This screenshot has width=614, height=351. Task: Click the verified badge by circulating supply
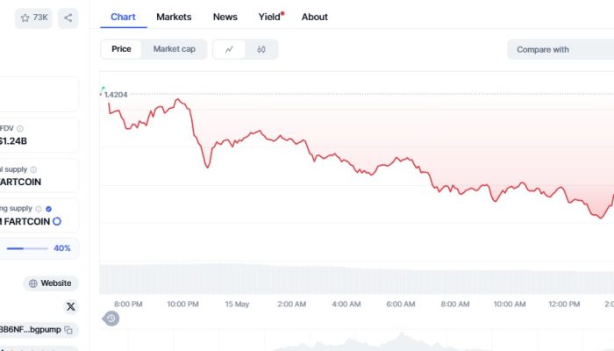pyautogui.click(x=48, y=209)
